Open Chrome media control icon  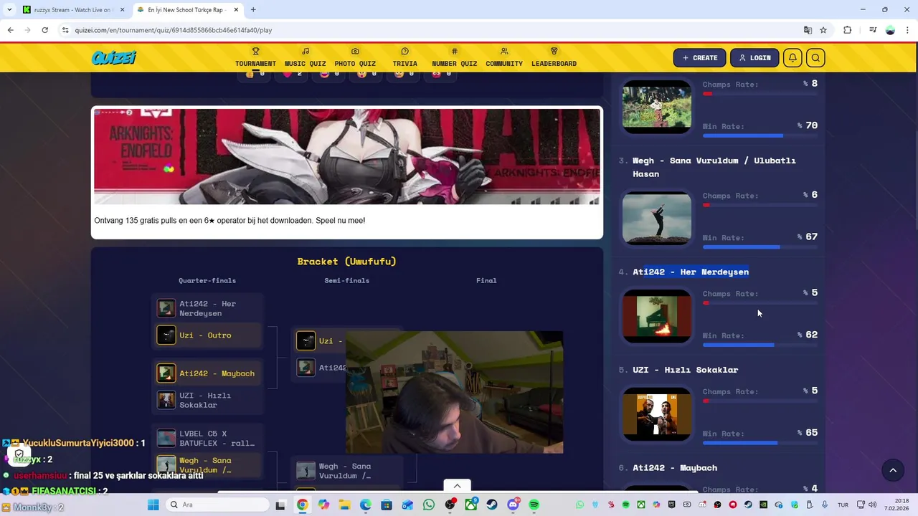tap(873, 30)
